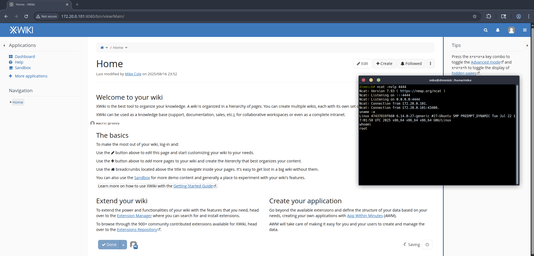Open the search magnifier in the XWiki header

point(486,30)
